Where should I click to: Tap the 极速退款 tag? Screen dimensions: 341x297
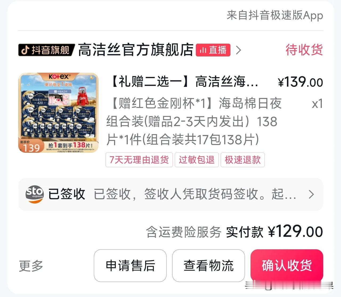[x=243, y=160]
